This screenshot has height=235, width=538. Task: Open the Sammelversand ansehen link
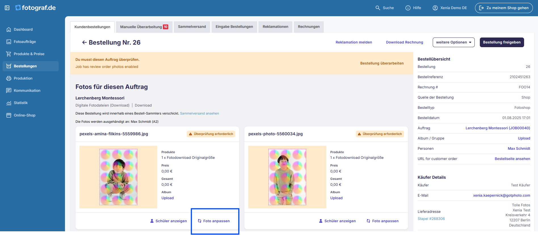tap(199, 113)
